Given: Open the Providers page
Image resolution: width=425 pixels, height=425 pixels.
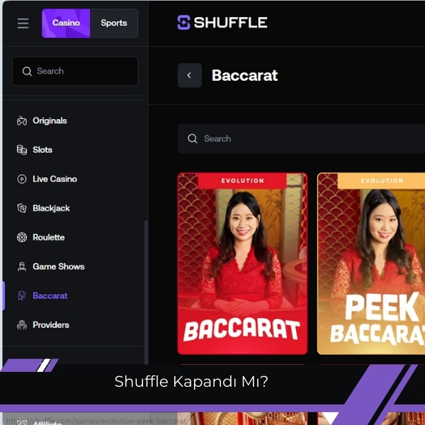Looking at the screenshot, I should click(x=51, y=324).
